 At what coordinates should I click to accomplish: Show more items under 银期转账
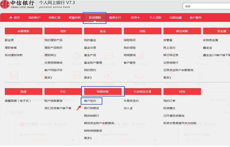[88, 138]
